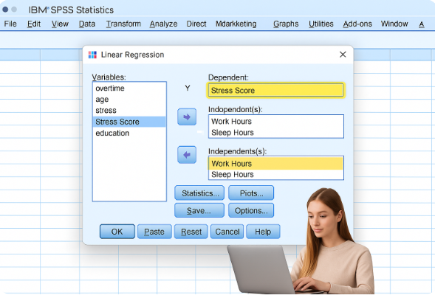
Task: Select 'overtime' in the Variables list
Action: (x=129, y=89)
